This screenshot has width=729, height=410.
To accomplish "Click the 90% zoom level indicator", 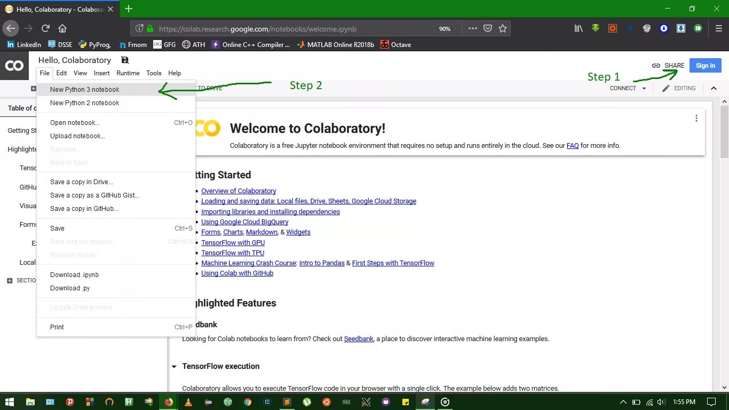I will tap(445, 29).
